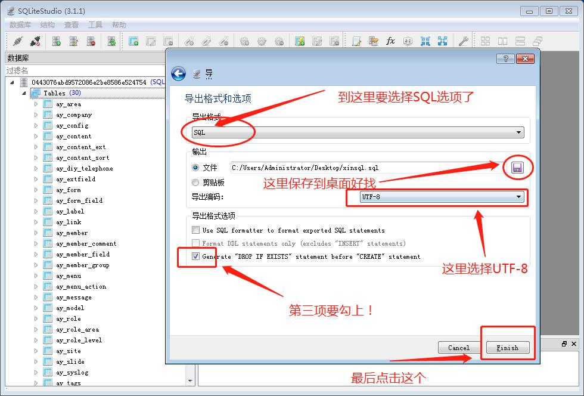Toggle Format DDL statements only checkbox
The image size is (584, 396).
[x=195, y=243]
